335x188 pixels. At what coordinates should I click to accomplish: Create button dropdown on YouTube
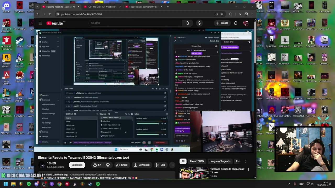click(x=222, y=23)
